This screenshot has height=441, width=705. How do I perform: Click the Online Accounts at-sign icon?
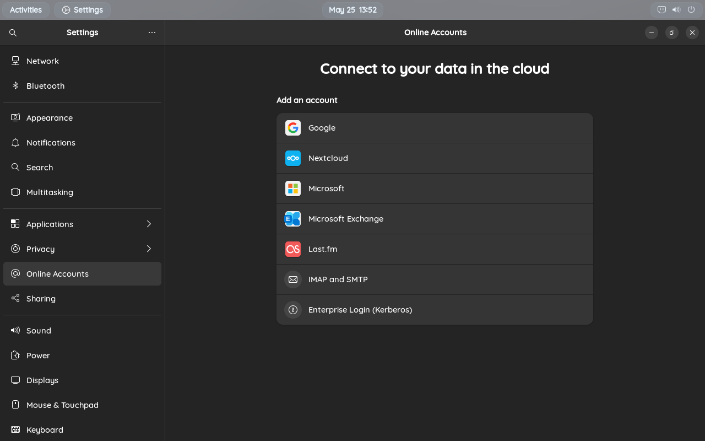point(15,273)
